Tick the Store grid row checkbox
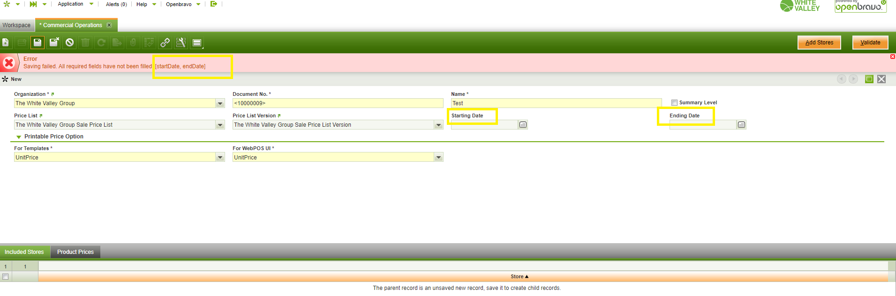This screenshot has width=896, height=296. click(5, 277)
